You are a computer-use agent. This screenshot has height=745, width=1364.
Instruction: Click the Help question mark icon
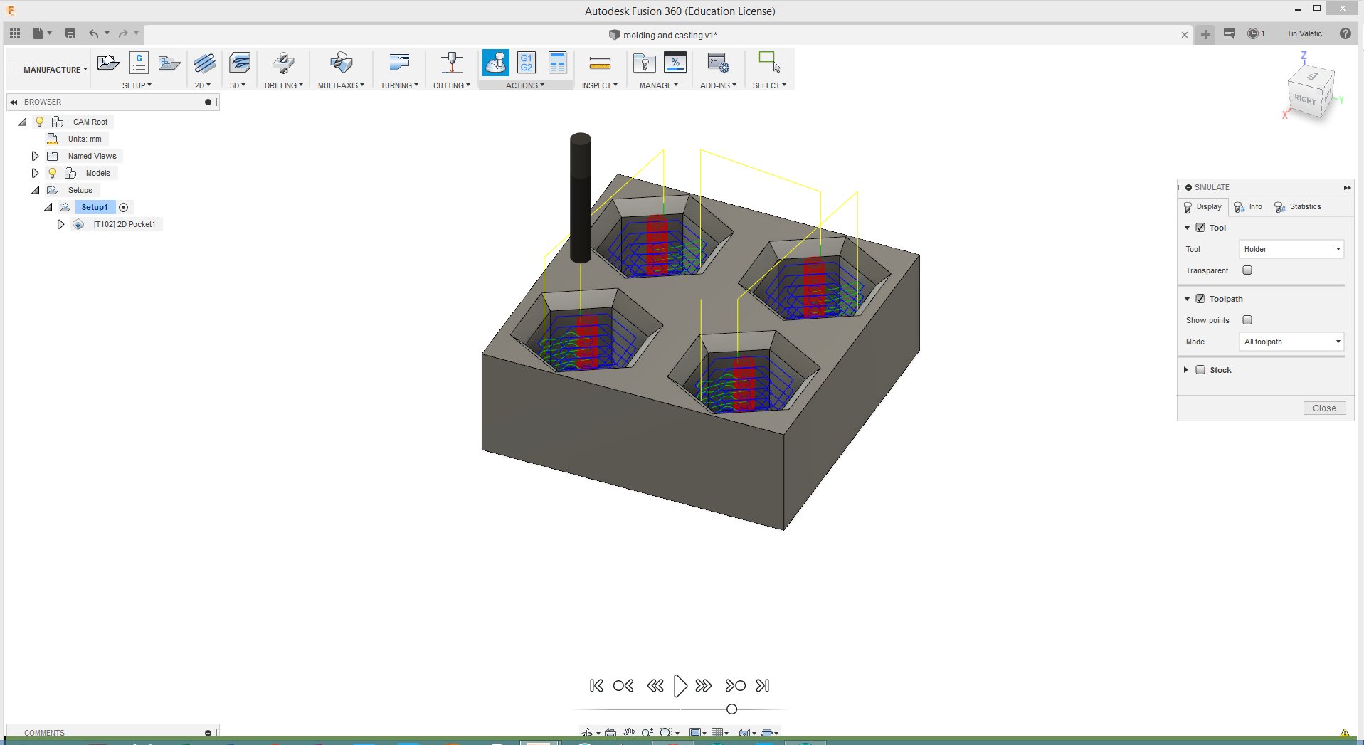tap(1346, 33)
